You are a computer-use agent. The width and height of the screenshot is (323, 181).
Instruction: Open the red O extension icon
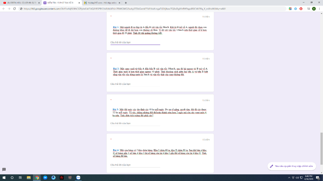pyautogui.click(x=301, y=8)
